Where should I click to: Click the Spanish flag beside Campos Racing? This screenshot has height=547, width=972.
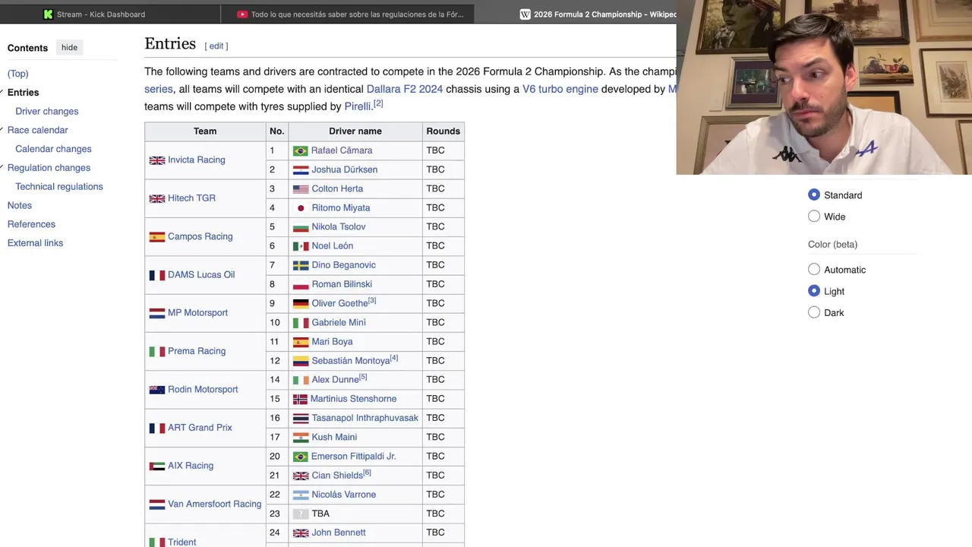(x=157, y=237)
